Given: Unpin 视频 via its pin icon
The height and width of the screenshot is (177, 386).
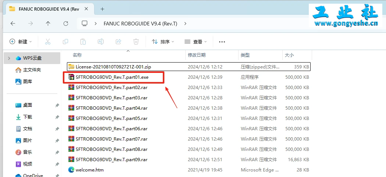Looking at the screenshot, I should (x=57, y=164).
